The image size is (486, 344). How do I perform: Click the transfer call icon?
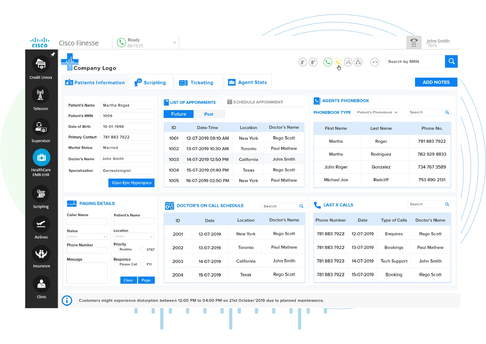348,62
